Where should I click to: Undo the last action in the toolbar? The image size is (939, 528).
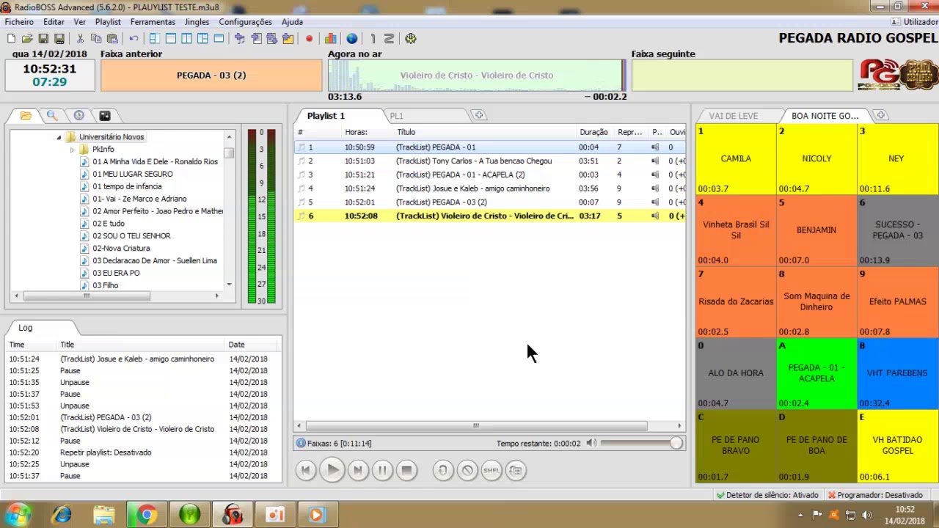134,39
